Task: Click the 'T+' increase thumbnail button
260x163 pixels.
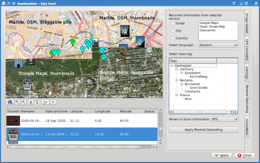Action: (45, 102)
